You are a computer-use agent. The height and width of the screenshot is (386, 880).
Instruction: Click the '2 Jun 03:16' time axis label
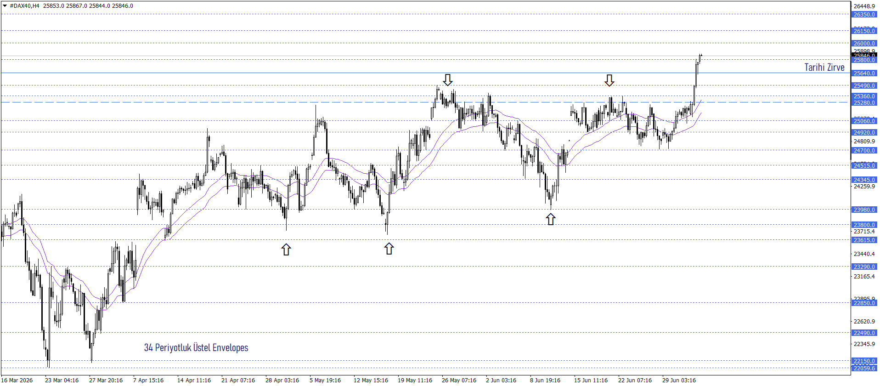click(501, 380)
